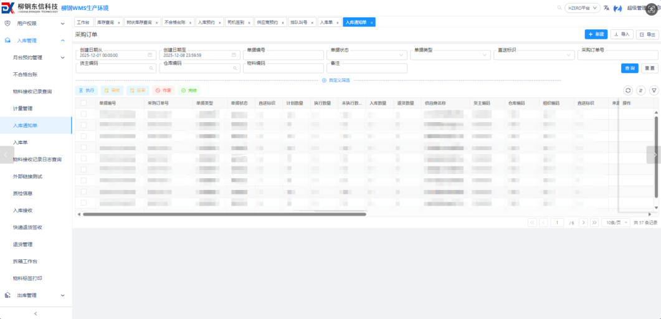The image size is (661, 319).
Task: Click the 单据编号 input field
Action: point(283,55)
